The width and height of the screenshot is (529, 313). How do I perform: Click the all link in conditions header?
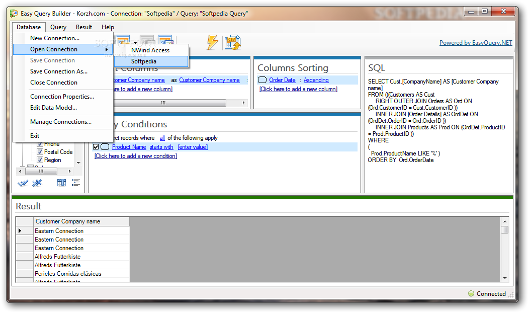162,138
